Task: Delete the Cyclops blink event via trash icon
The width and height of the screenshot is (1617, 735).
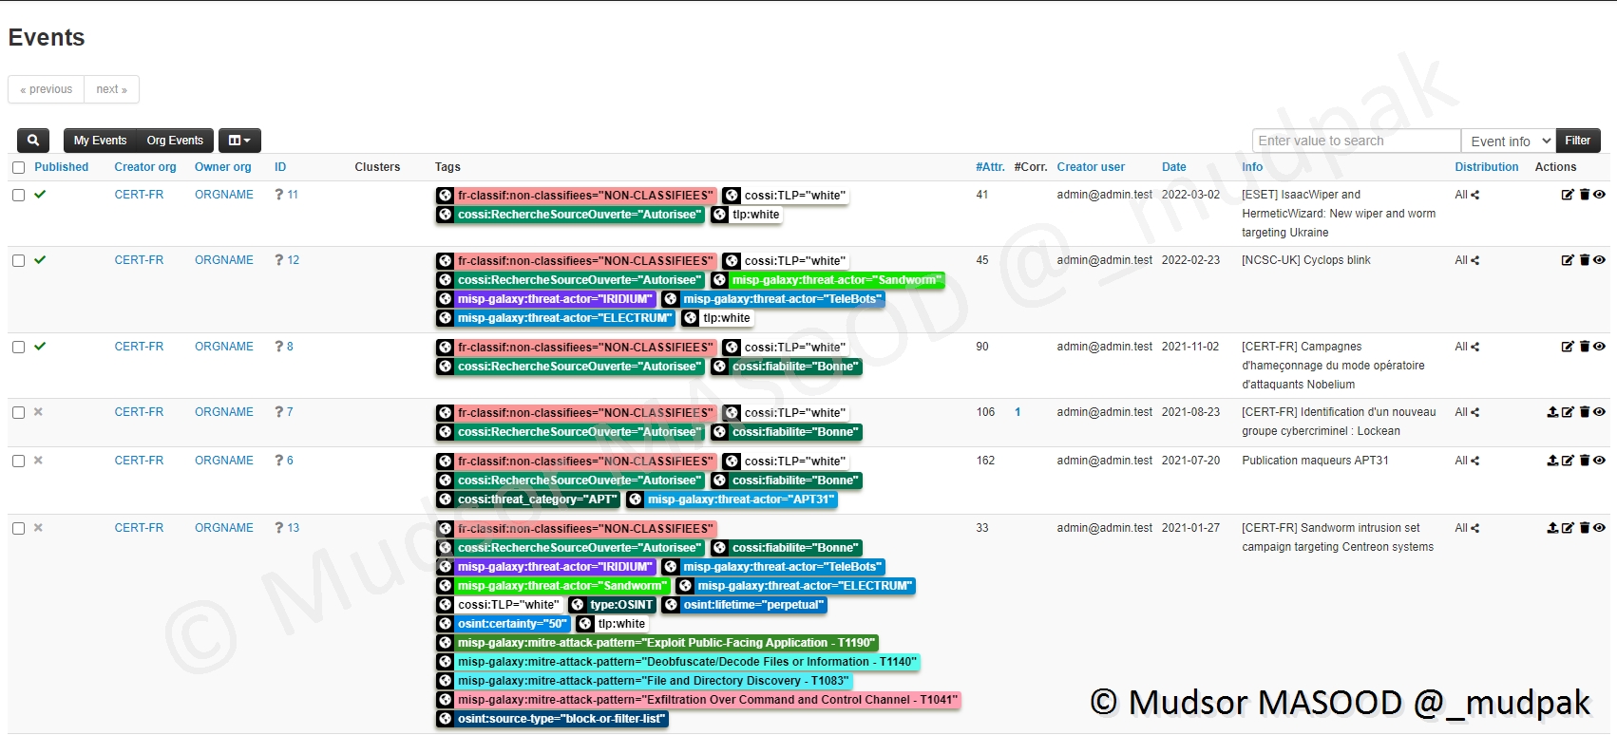Action: tap(1585, 260)
